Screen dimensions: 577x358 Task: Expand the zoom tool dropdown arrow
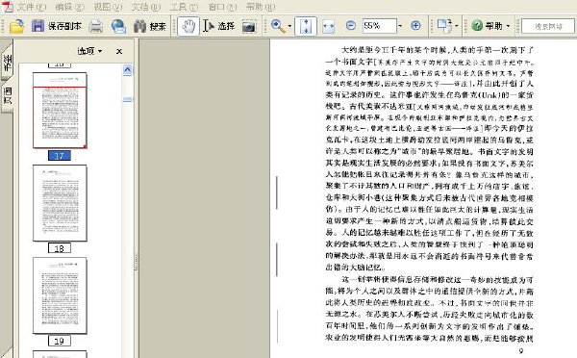click(x=289, y=26)
